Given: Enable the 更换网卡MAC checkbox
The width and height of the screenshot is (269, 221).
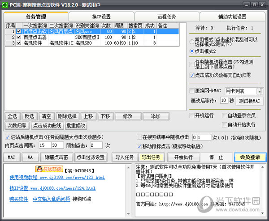Looking at the screenshot, I should [192, 90].
